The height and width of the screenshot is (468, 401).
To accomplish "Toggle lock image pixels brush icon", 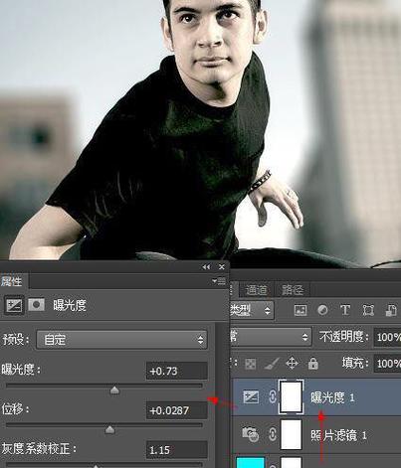I will [272, 364].
